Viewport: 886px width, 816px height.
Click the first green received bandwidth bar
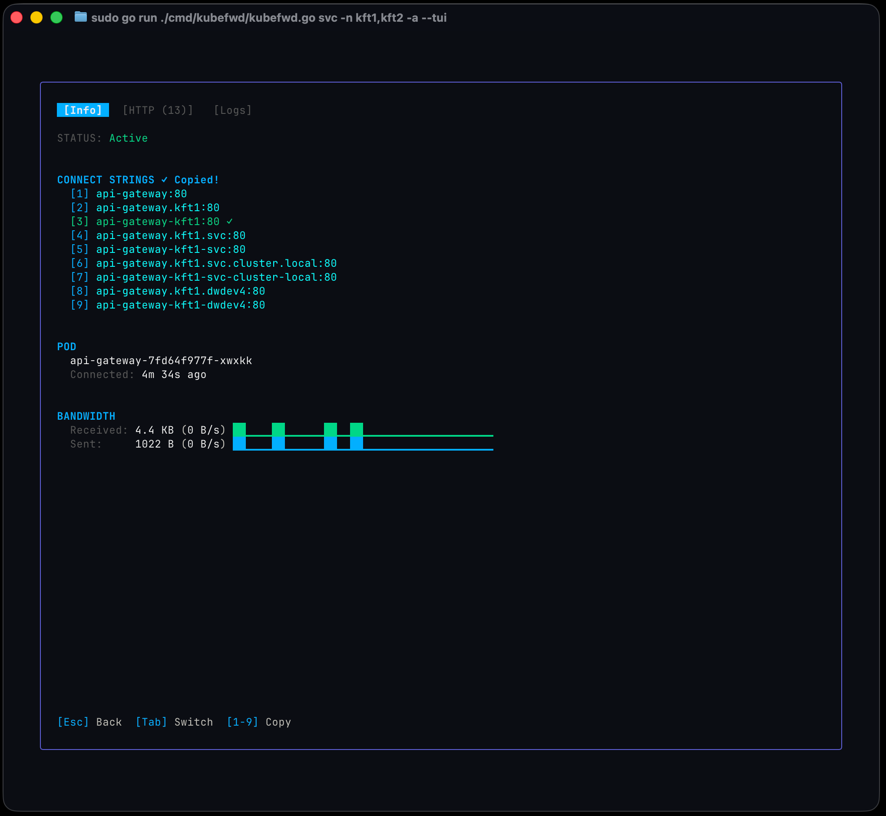(x=239, y=429)
